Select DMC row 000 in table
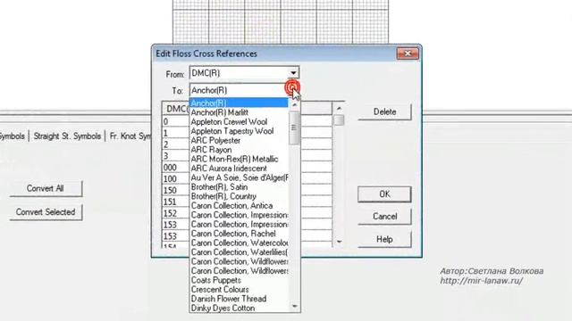 coord(175,168)
